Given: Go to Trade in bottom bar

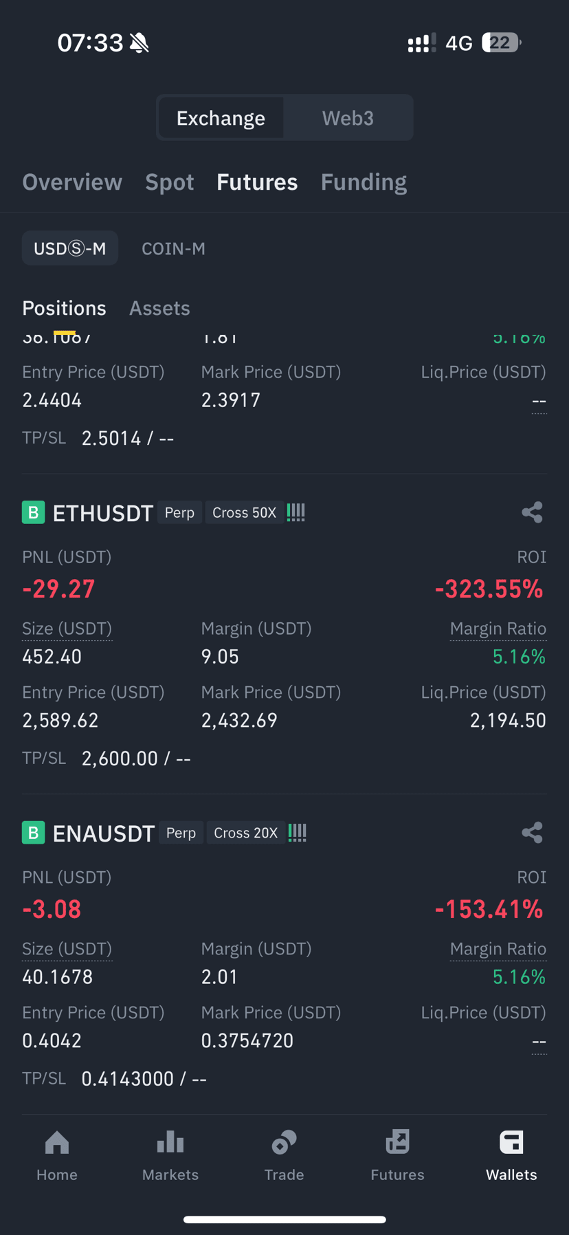Looking at the screenshot, I should (x=284, y=1156).
